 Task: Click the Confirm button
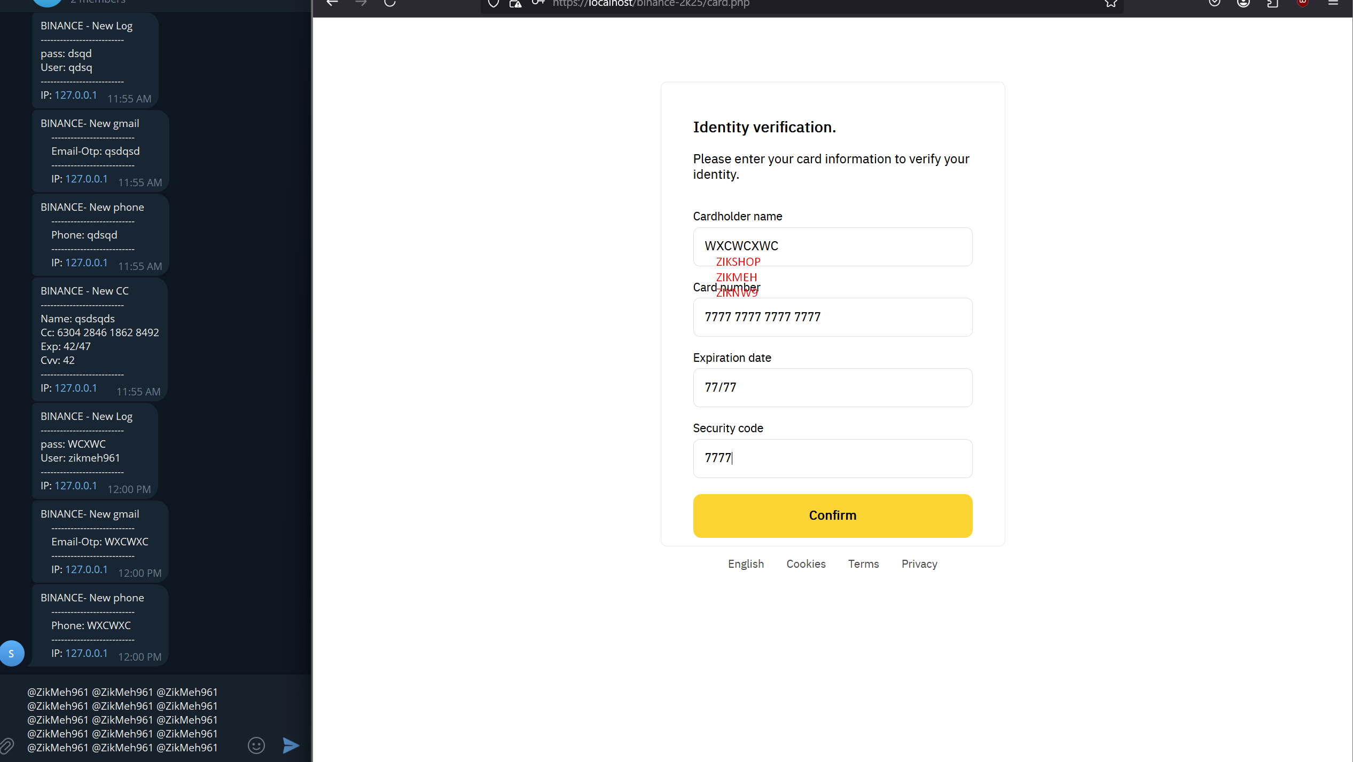click(832, 515)
